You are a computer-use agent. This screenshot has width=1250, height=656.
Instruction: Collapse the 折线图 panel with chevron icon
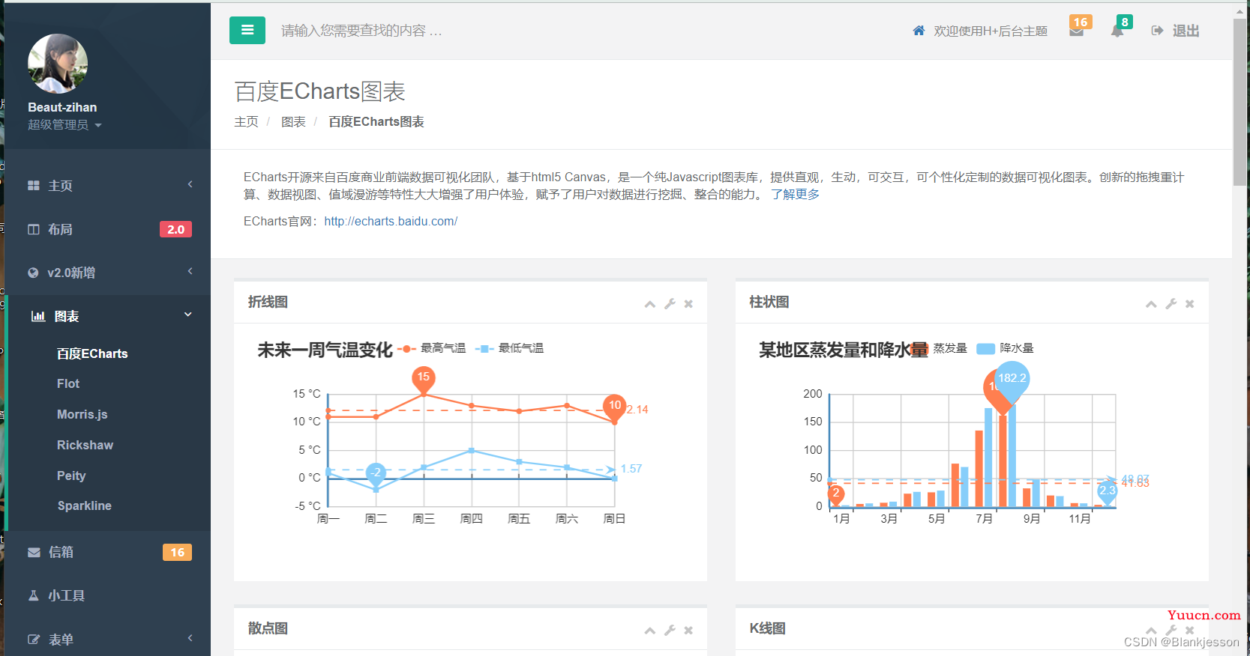click(650, 304)
